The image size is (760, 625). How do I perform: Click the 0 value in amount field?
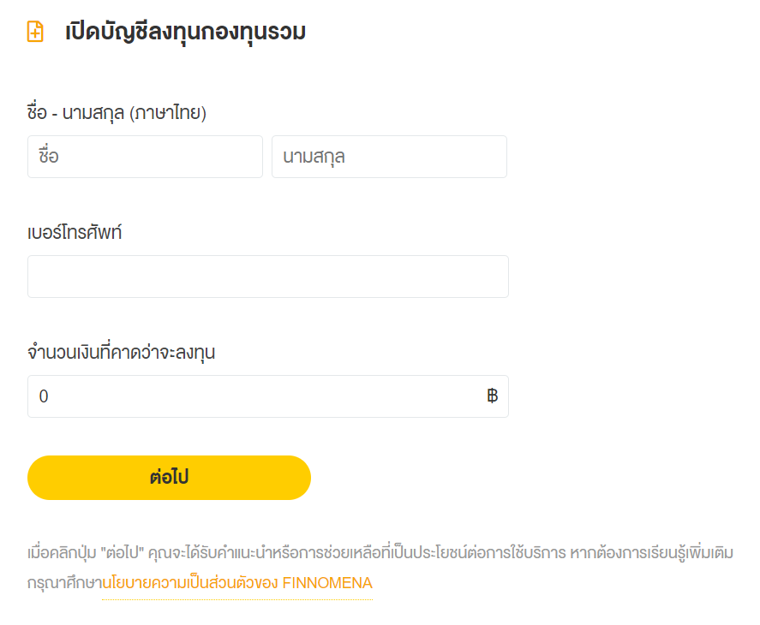[44, 396]
